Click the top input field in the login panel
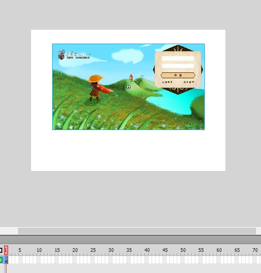 pos(178,58)
